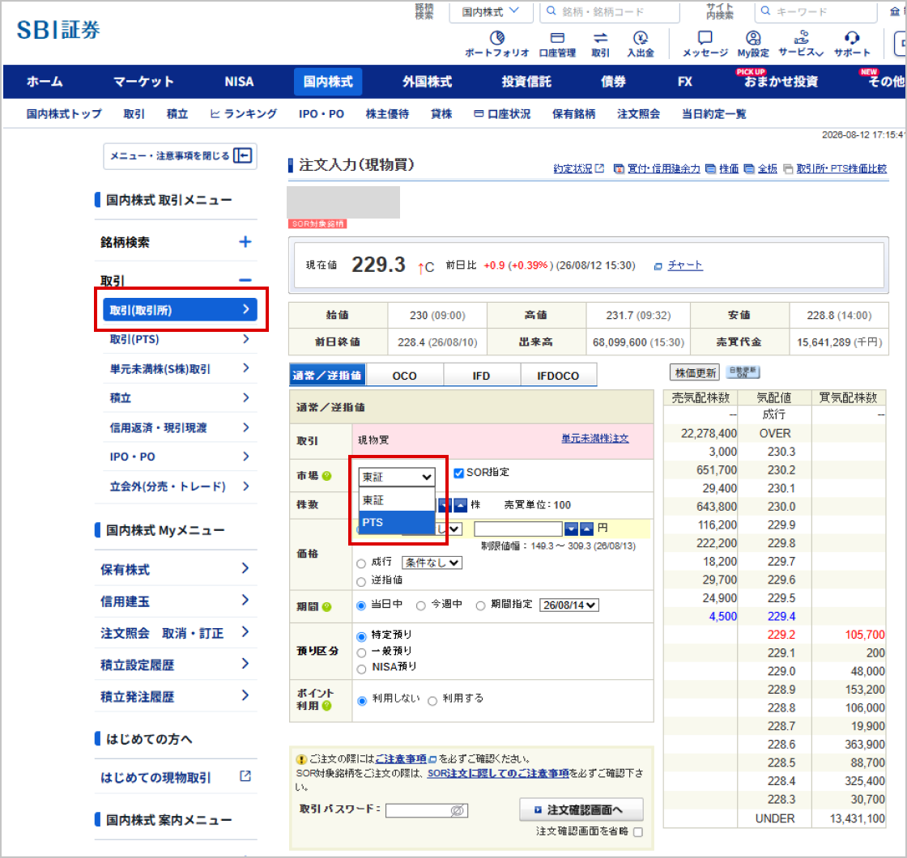The image size is (907, 858).
Task: Focus the 取引パスワード input field
Action: tap(426, 810)
